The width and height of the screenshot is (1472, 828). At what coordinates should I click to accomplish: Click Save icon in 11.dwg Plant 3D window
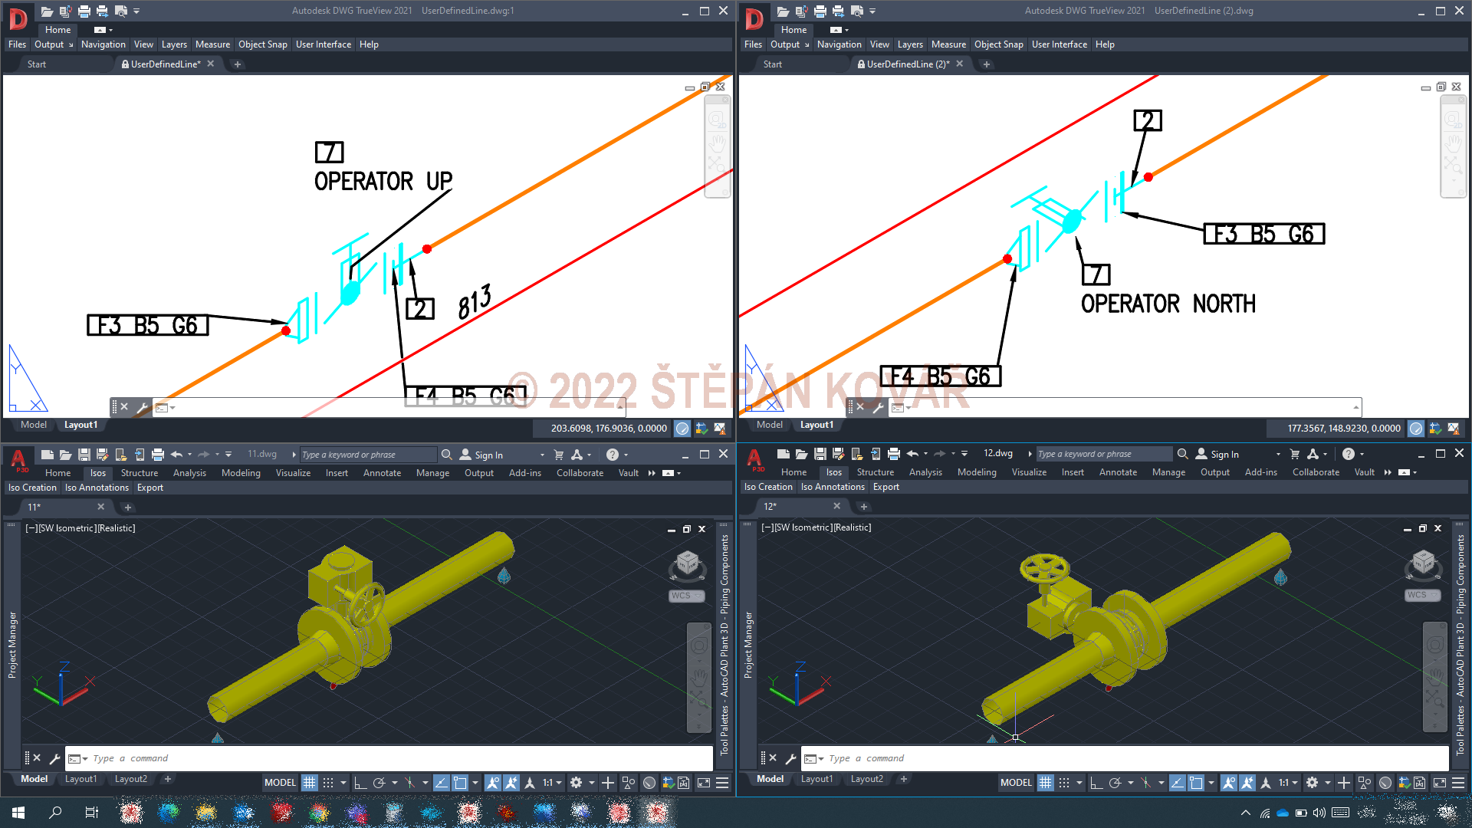[x=84, y=455]
